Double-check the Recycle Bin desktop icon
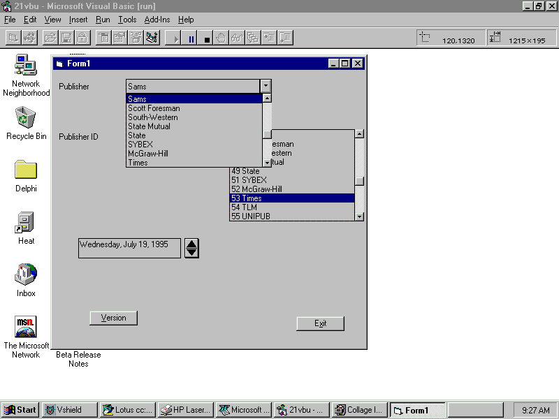 click(x=26, y=117)
